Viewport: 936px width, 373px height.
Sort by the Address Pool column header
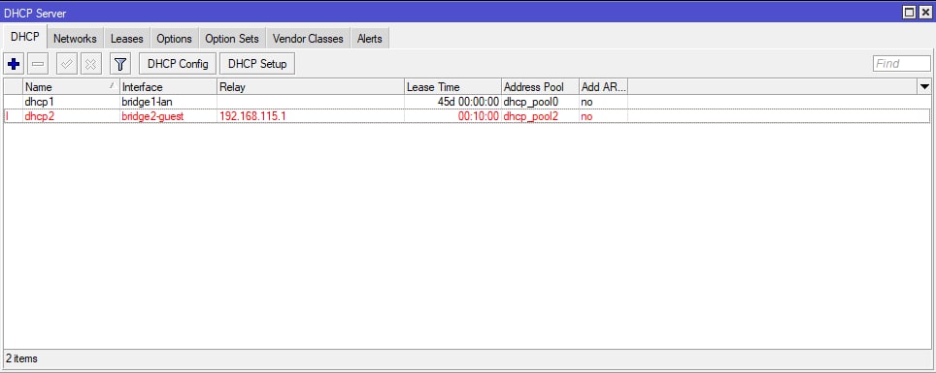[541, 87]
